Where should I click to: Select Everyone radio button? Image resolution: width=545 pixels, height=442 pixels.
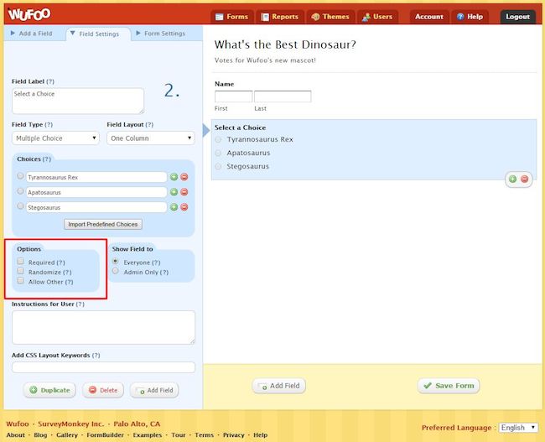[116, 261]
